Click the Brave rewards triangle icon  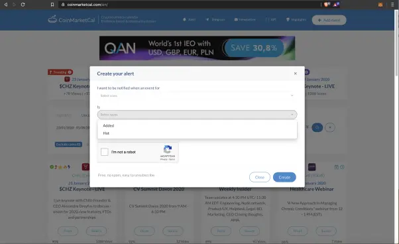[x=336, y=5]
